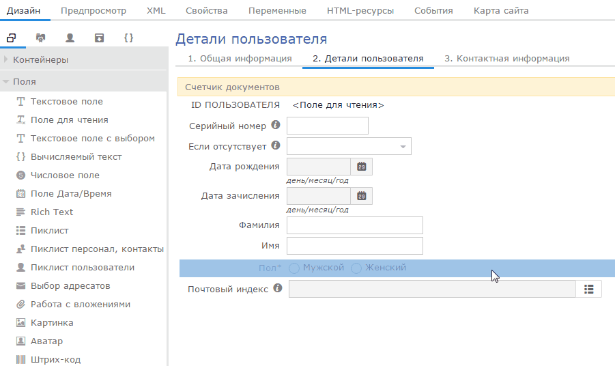
Task: Select the ID ПОЛЬЗОВАТЕЛЯ label
Action: point(235,105)
